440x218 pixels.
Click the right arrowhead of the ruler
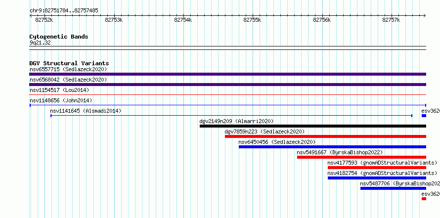[x=425, y=15]
